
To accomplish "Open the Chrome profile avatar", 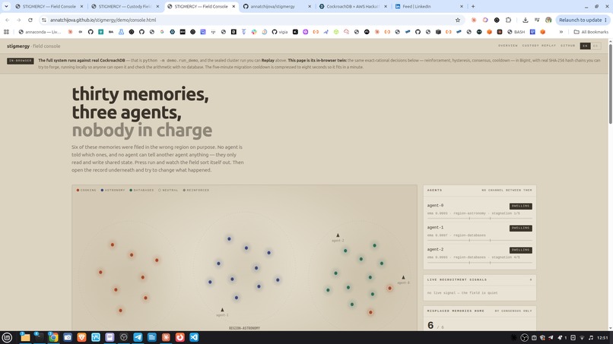I will coord(548,20).
